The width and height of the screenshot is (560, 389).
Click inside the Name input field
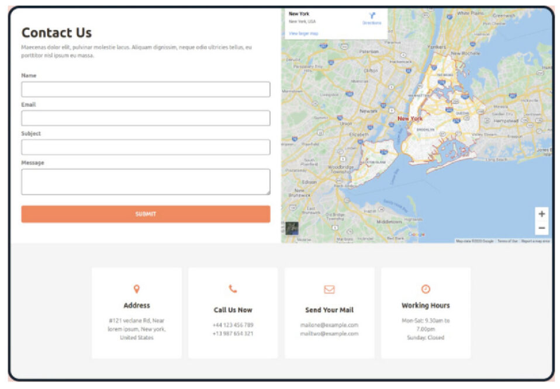[x=145, y=89]
